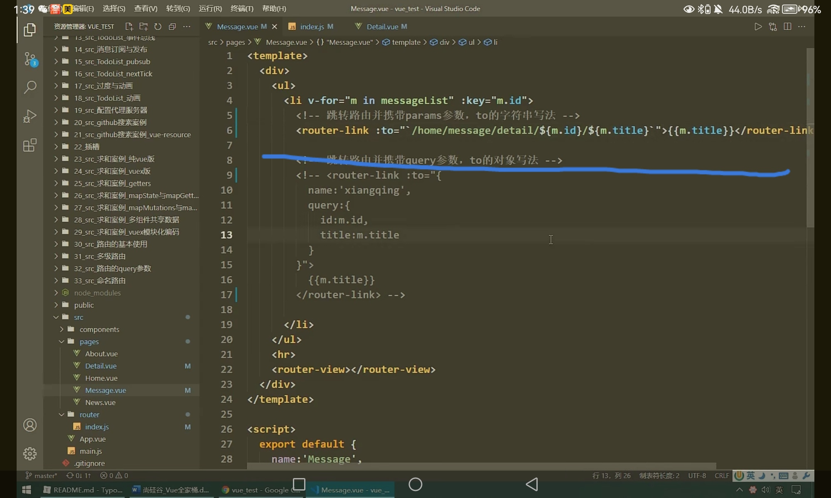This screenshot has height=498, width=831.
Task: Open News.vue in the pages folder
Action: click(x=100, y=403)
